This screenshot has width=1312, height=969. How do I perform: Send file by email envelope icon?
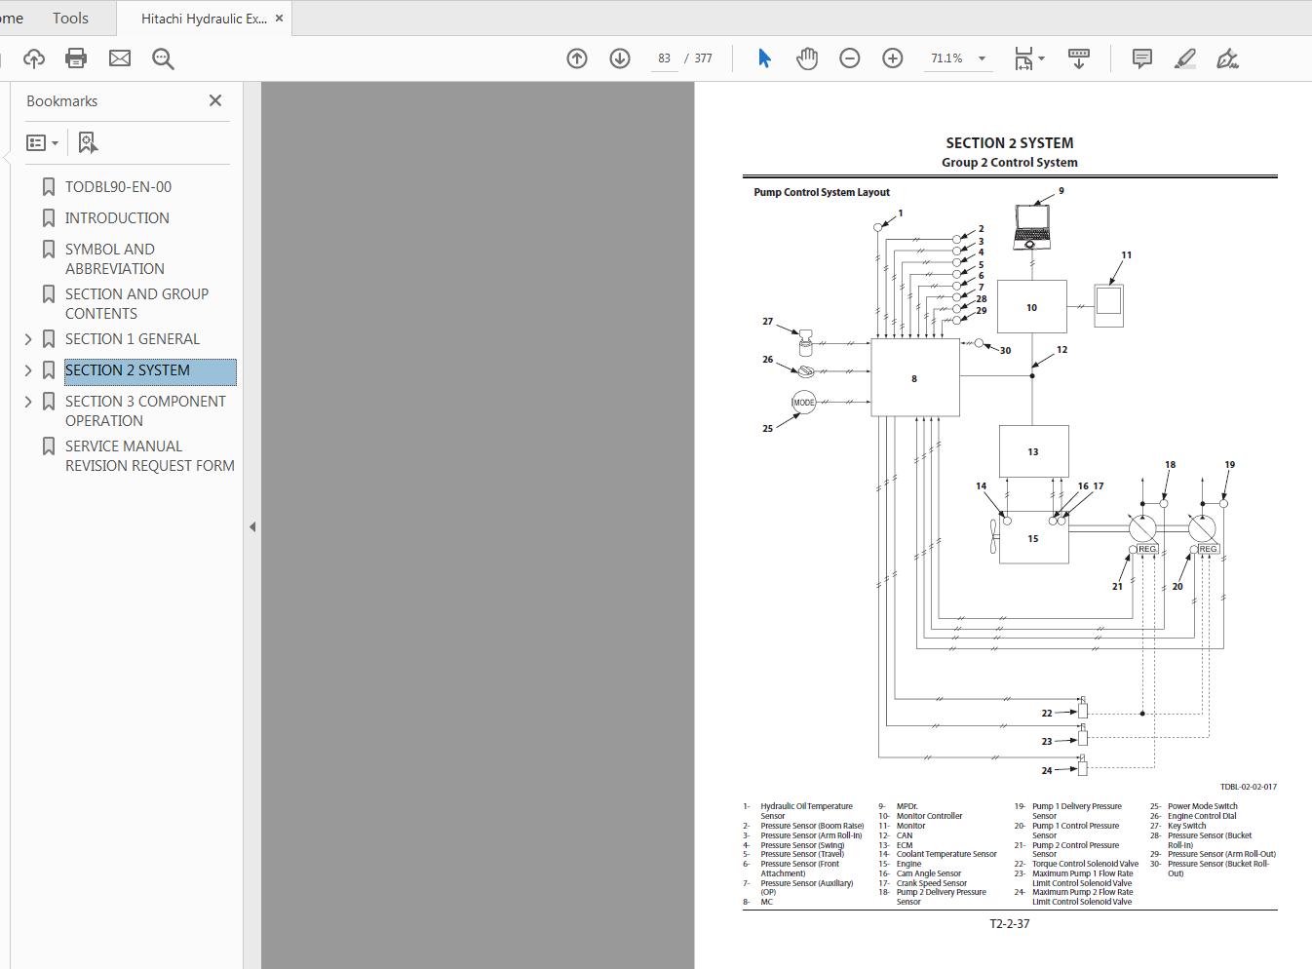120,58
